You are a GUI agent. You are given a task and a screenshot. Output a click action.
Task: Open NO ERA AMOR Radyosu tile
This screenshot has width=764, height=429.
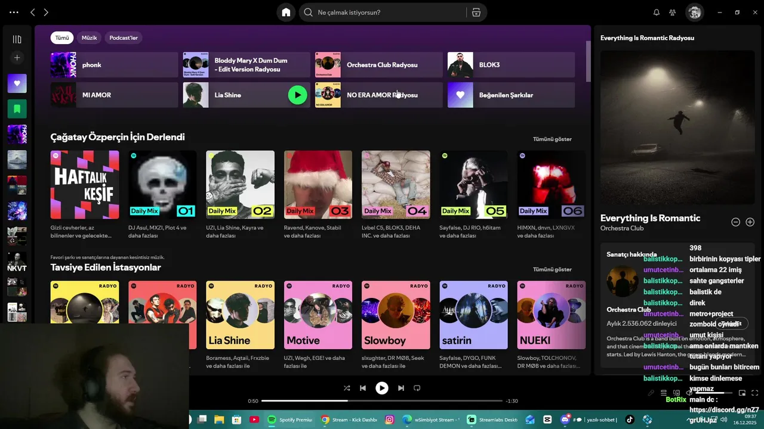[x=379, y=95]
